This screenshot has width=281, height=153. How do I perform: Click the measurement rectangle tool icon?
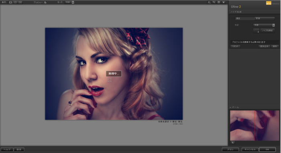pos(256,30)
